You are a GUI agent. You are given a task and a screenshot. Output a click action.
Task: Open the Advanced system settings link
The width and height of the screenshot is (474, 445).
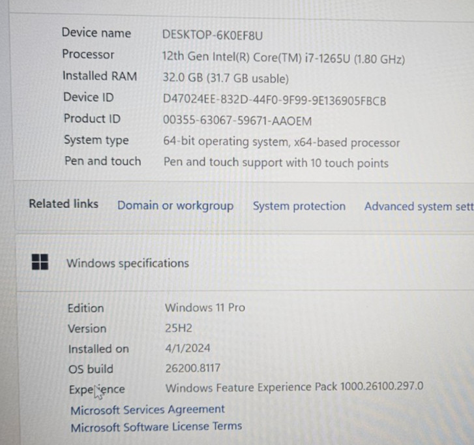coord(419,207)
